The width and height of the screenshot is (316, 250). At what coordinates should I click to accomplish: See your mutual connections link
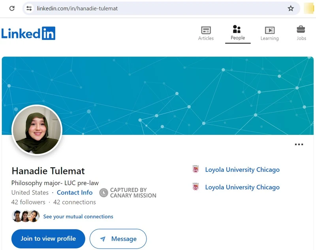[x=78, y=216]
